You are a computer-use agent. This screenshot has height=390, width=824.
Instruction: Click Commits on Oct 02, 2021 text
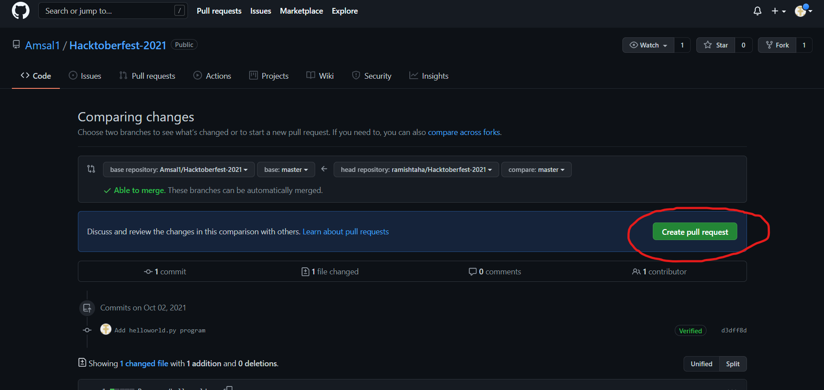[x=143, y=308]
